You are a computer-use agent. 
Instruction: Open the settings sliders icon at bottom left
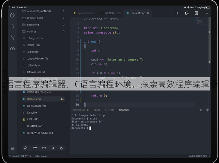tap(13, 148)
